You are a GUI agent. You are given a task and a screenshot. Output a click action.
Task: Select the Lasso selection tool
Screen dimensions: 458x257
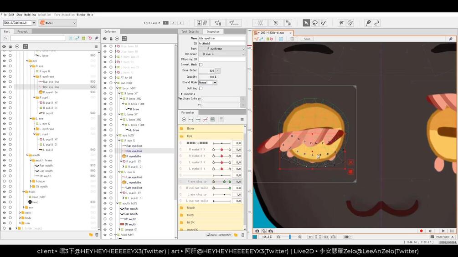pyautogui.click(x=315, y=23)
